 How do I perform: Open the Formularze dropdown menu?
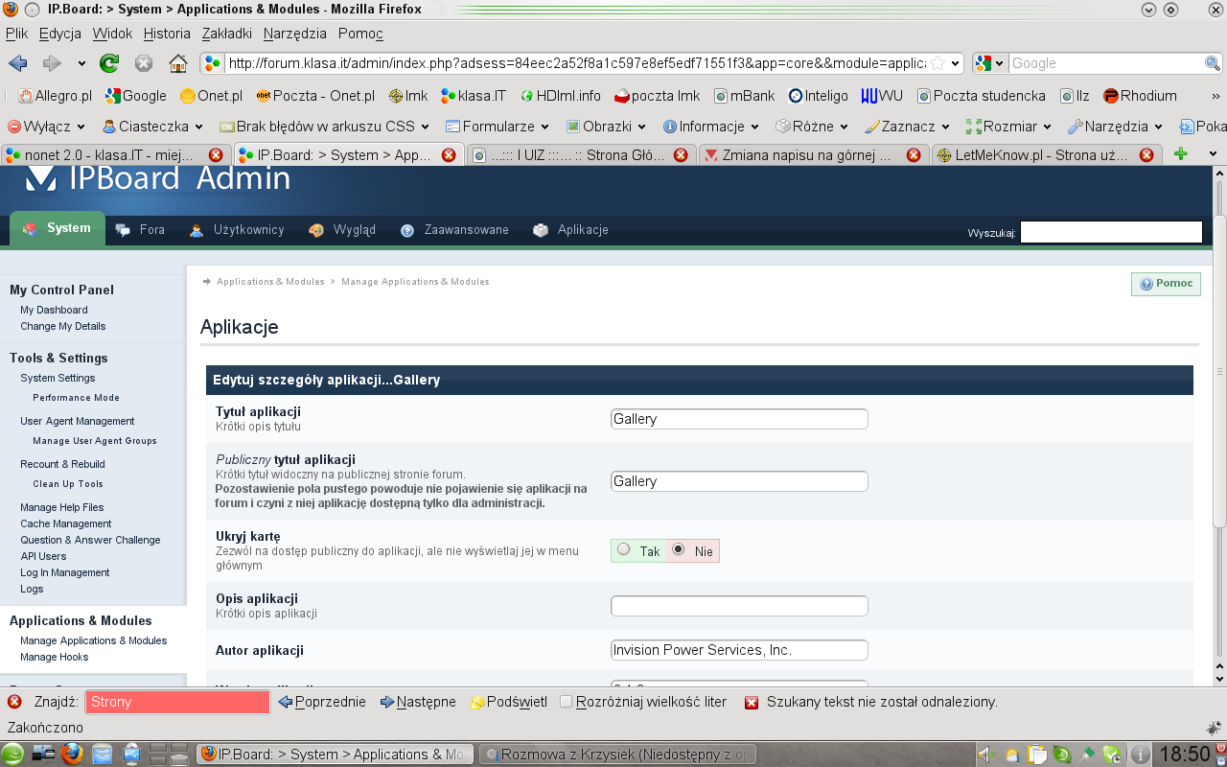498,127
